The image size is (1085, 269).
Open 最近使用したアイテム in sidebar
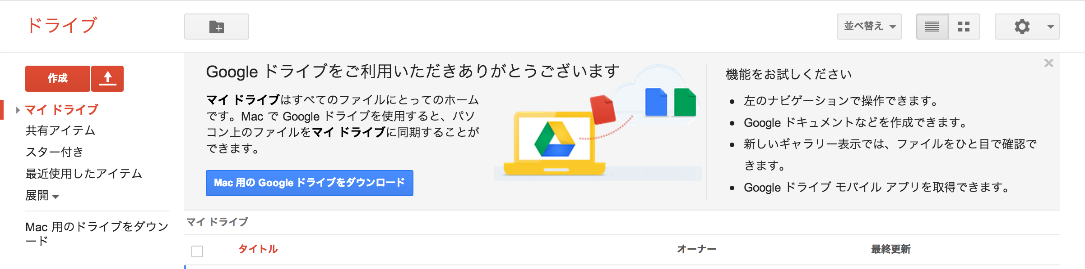click(84, 174)
